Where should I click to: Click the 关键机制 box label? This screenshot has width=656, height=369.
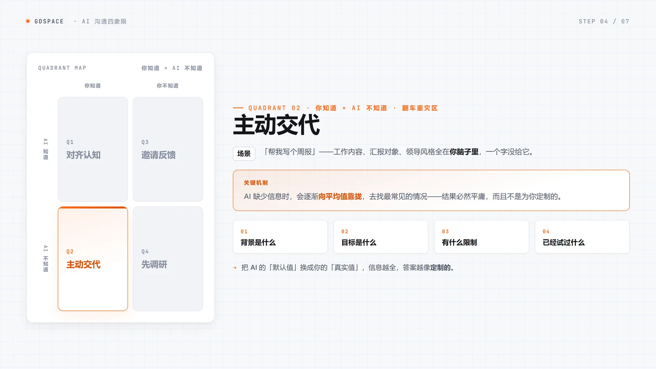click(256, 183)
